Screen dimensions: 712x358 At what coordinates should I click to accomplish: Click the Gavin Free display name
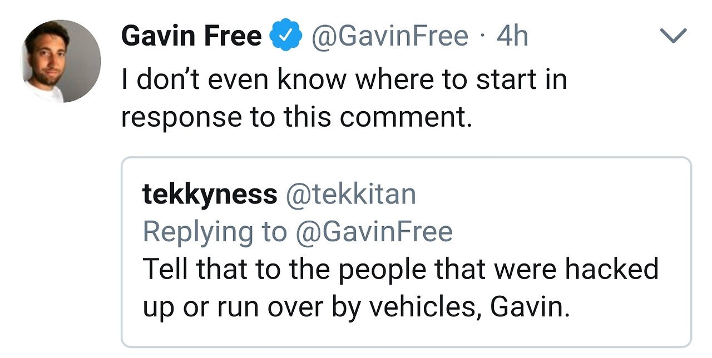click(x=191, y=37)
